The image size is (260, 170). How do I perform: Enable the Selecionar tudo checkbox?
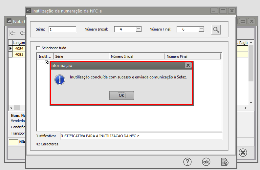tap(38, 48)
